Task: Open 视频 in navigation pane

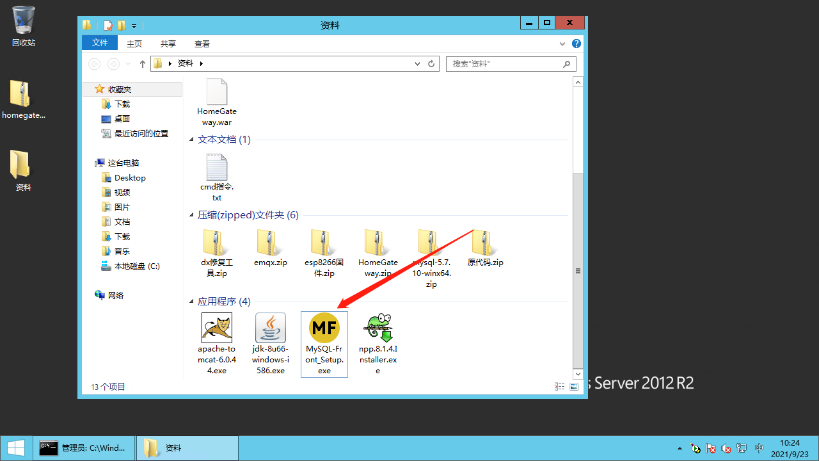Action: 116,192
